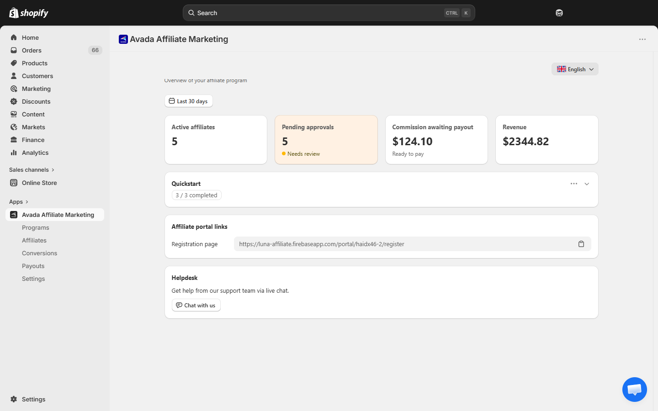
Task: Click the registration page URL field
Action: click(413, 244)
